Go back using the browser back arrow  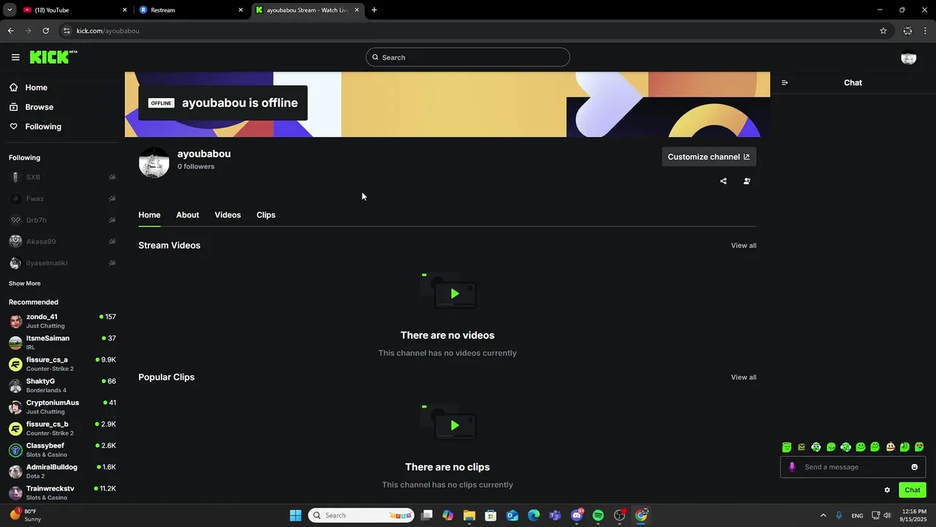click(10, 31)
